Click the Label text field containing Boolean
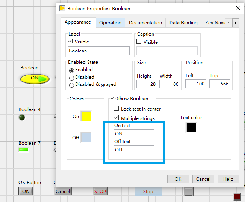The width and height of the screenshot is (245, 202). (x=98, y=51)
